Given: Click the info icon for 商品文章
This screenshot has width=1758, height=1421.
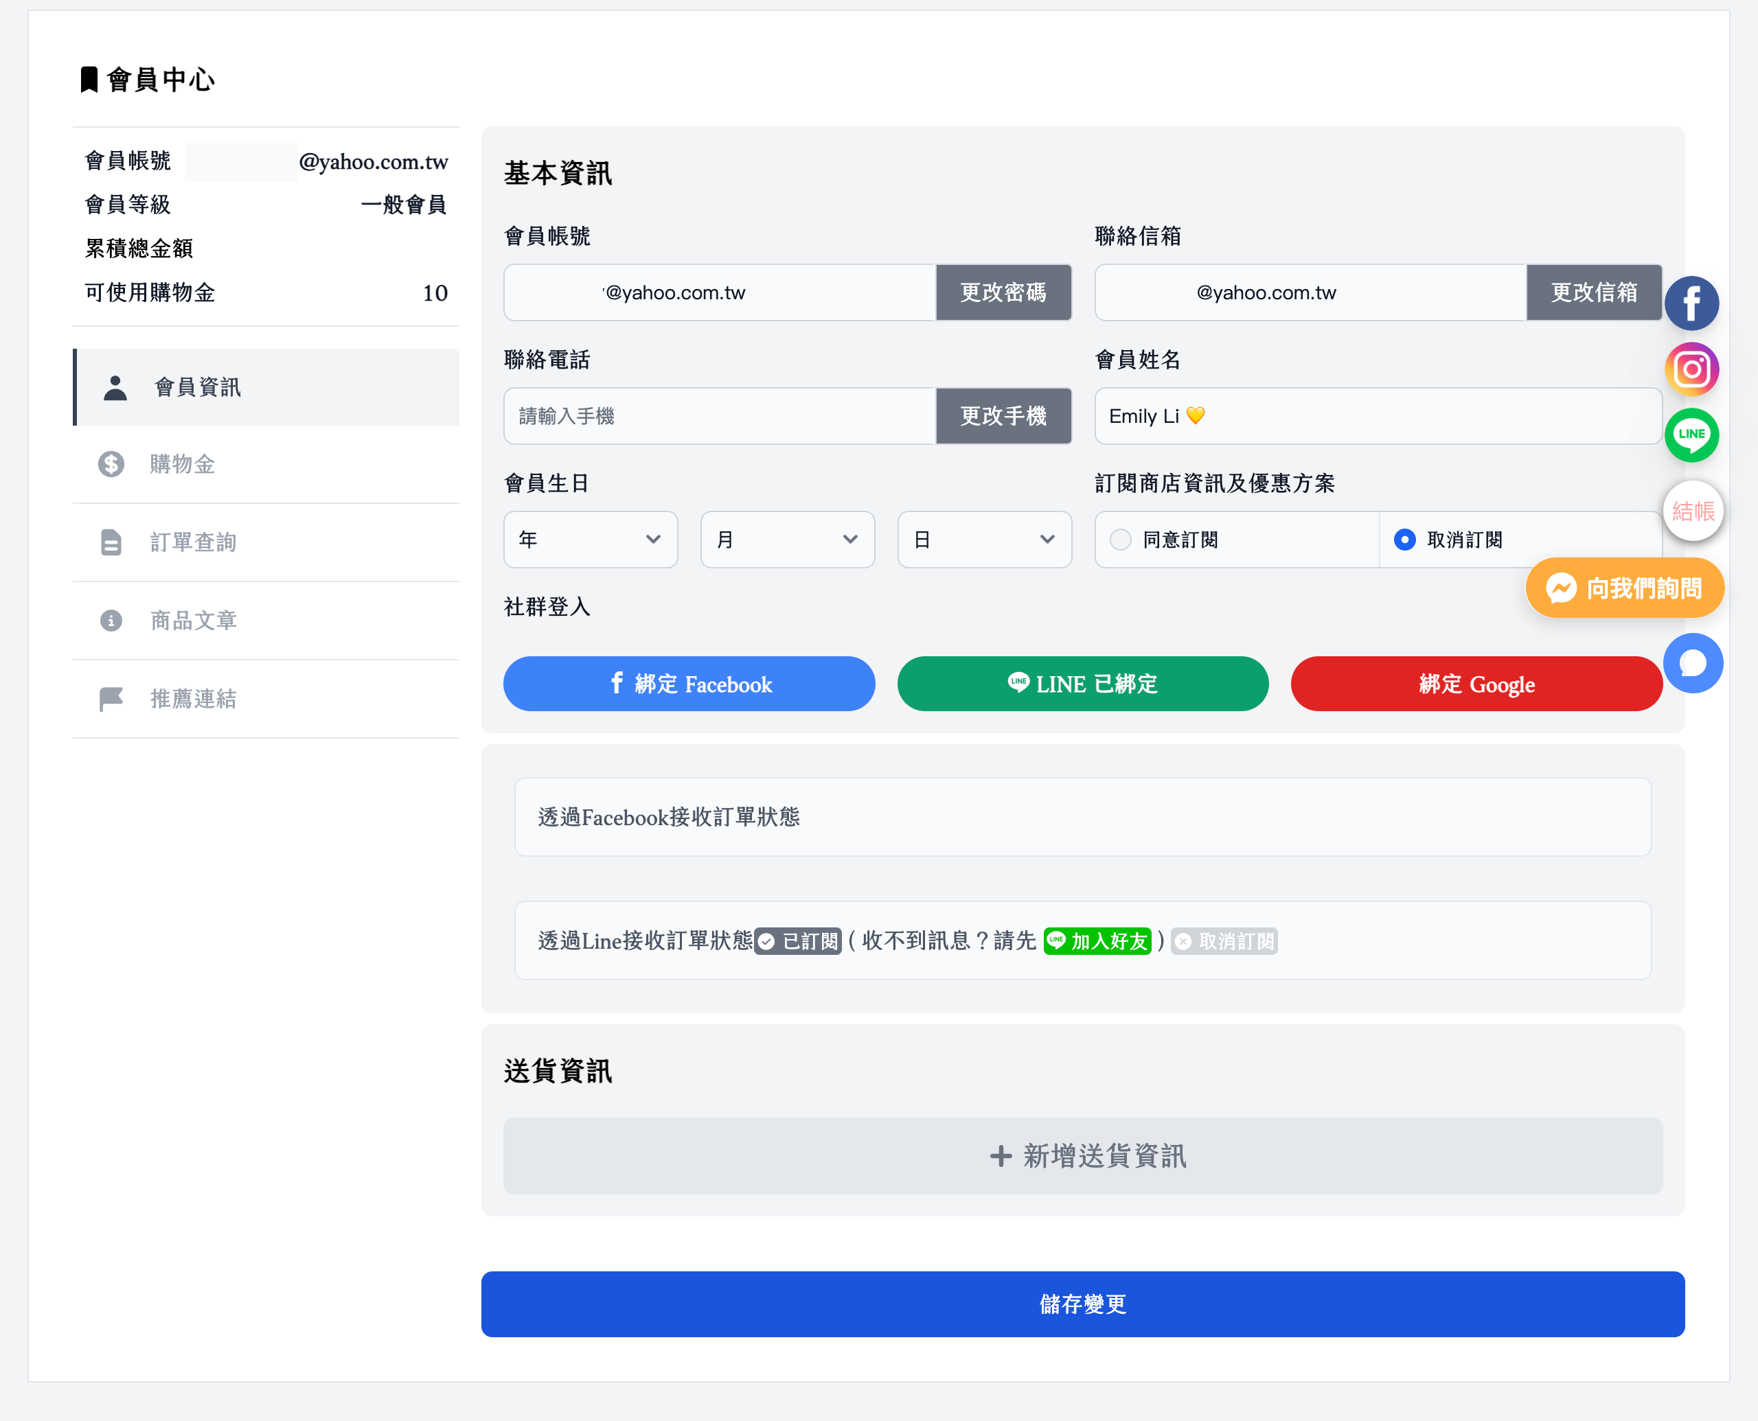Looking at the screenshot, I should pyautogui.click(x=111, y=621).
